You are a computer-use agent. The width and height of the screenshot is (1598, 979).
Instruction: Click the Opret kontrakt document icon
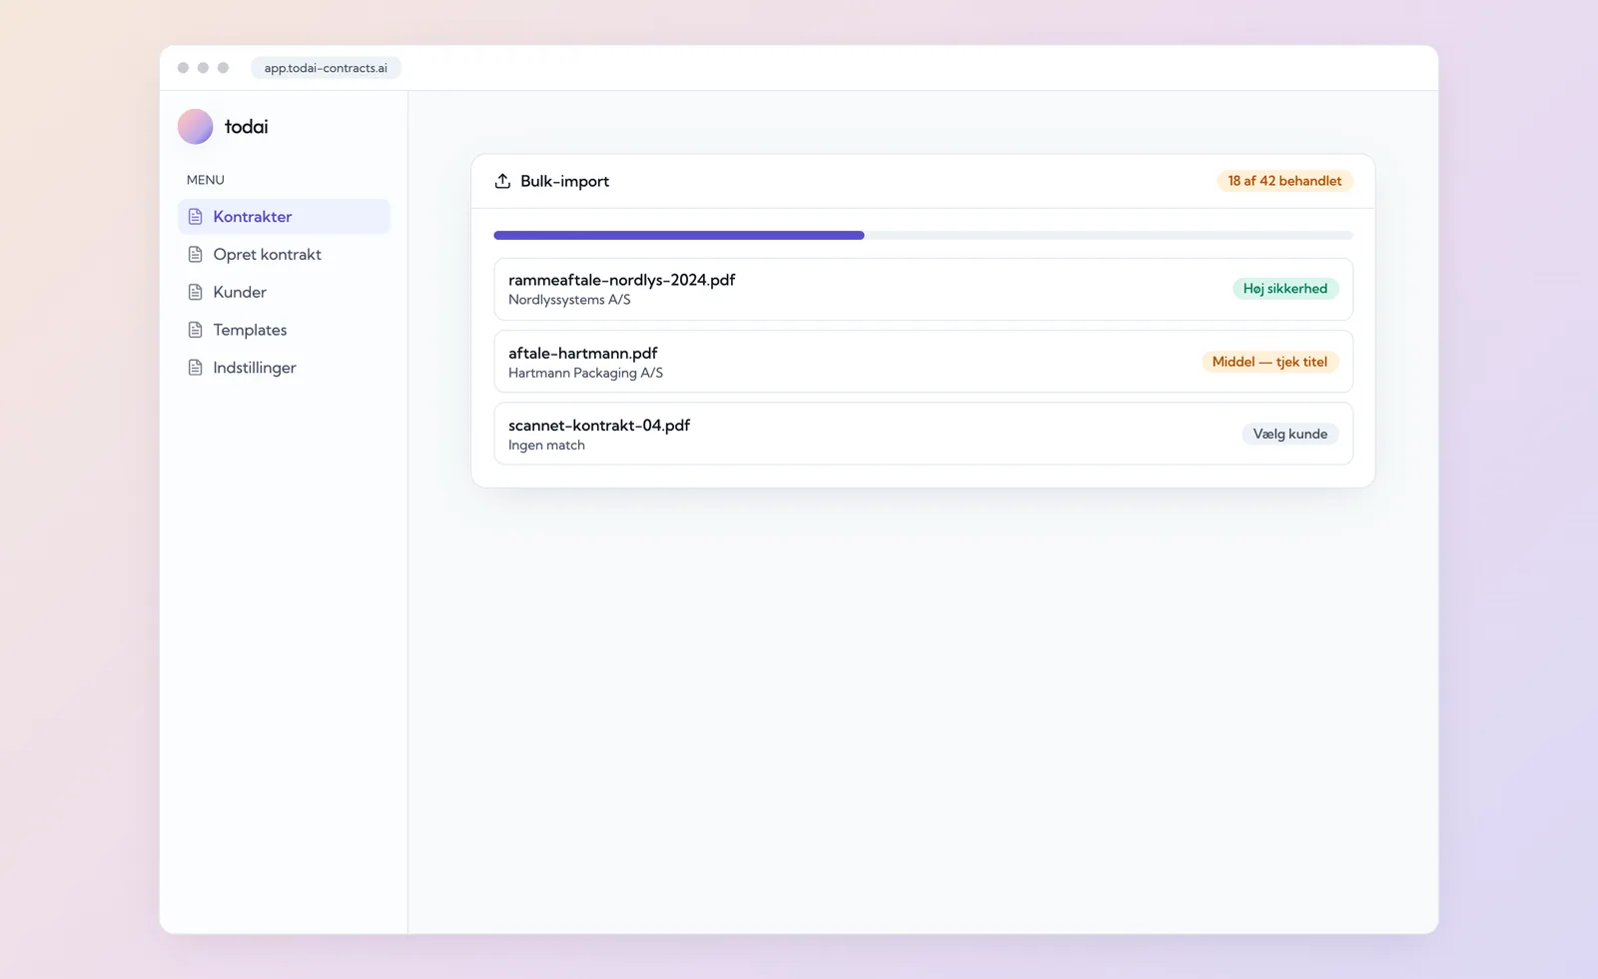click(x=196, y=255)
